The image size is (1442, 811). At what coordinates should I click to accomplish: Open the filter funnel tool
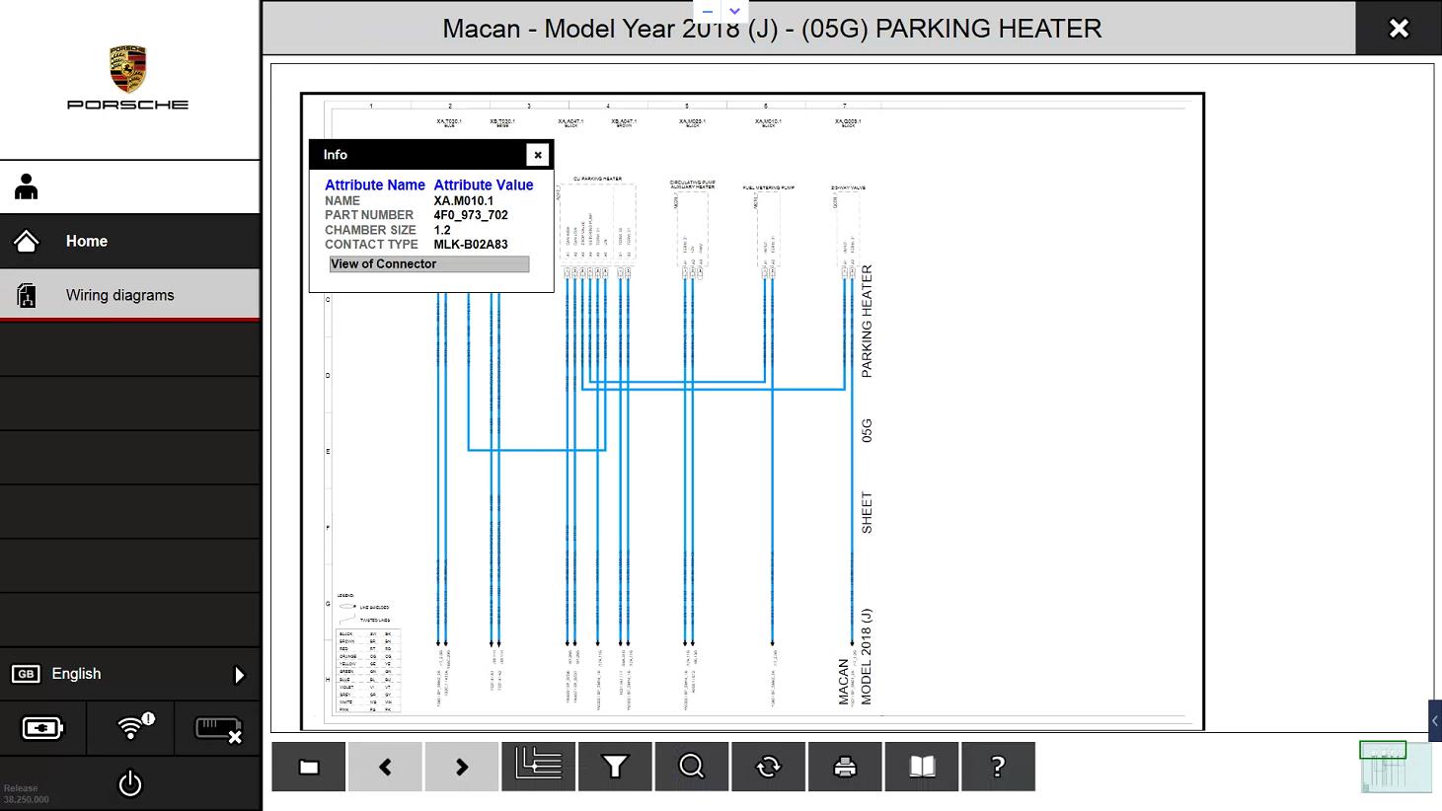tap(615, 767)
